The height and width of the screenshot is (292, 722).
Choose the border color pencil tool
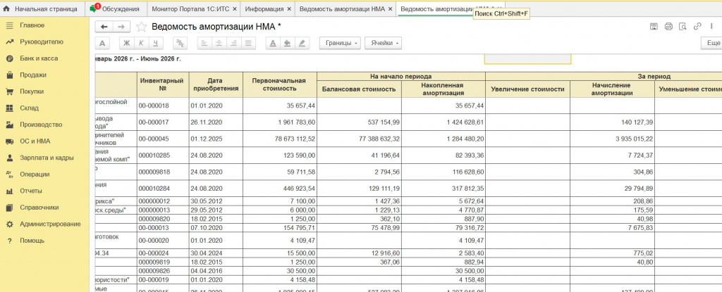(x=302, y=43)
